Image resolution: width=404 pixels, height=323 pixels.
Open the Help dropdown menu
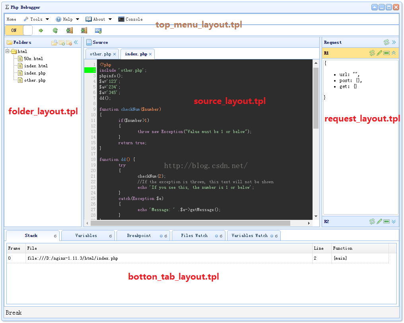pyautogui.click(x=68, y=19)
